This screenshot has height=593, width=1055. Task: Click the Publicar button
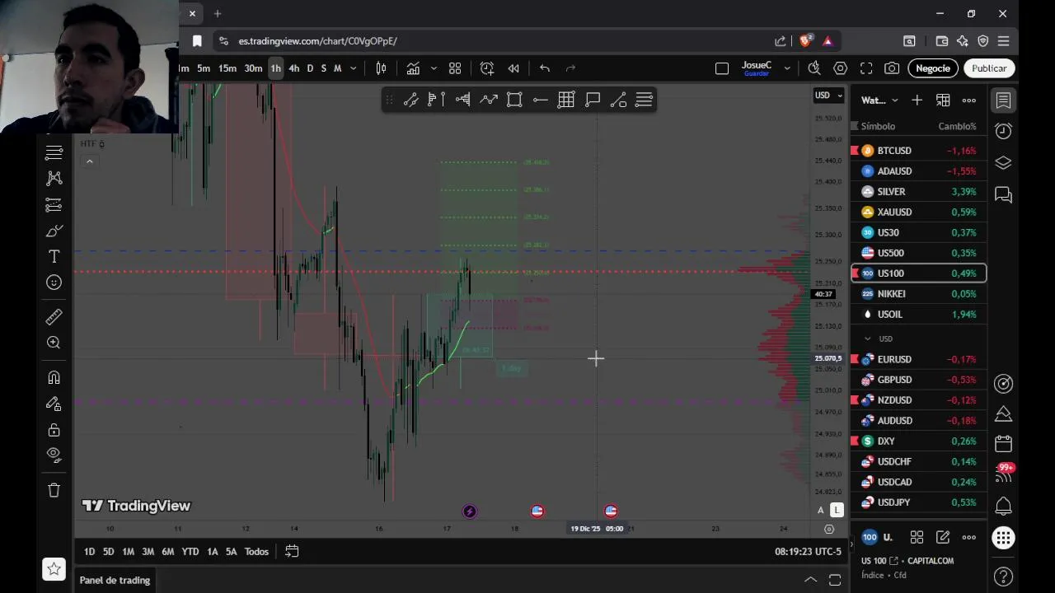(989, 68)
